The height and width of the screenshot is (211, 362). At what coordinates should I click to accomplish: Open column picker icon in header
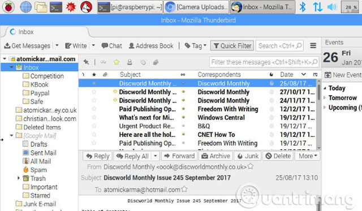pos(316,75)
